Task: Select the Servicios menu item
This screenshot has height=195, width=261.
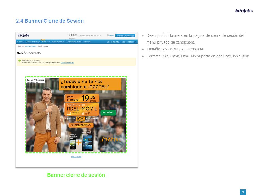Action: pyautogui.click(x=88, y=42)
